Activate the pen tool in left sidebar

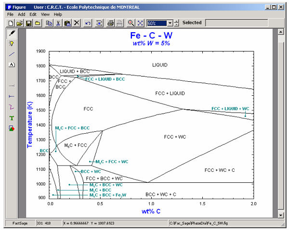pyautogui.click(x=12, y=33)
